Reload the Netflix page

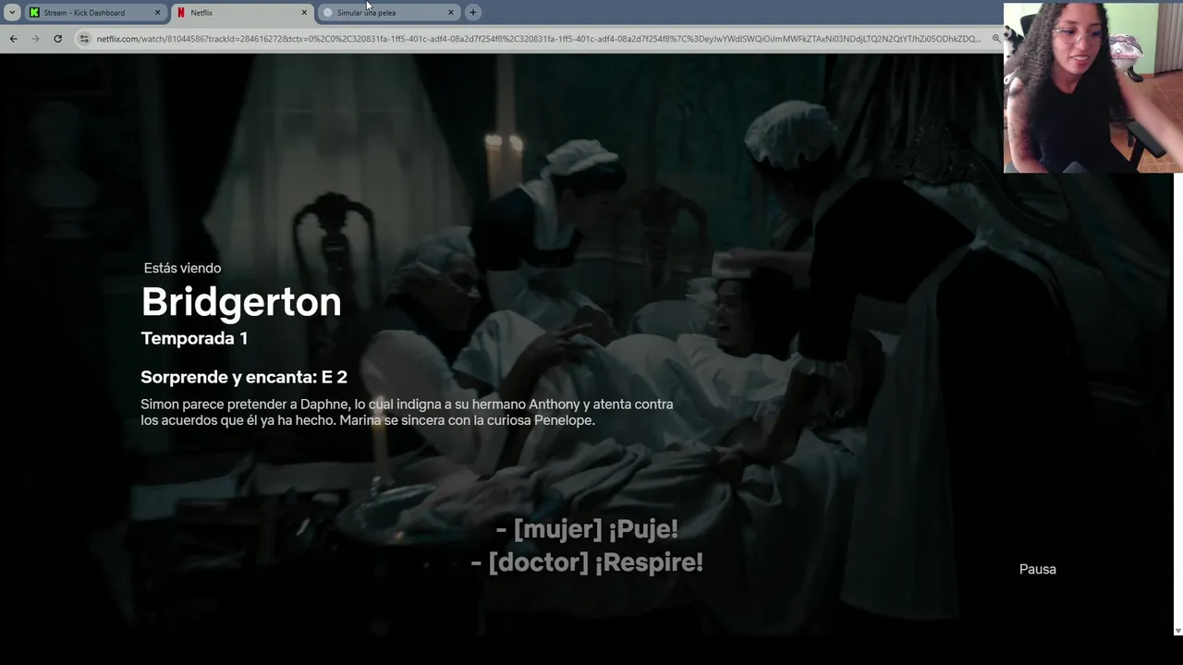coord(57,39)
